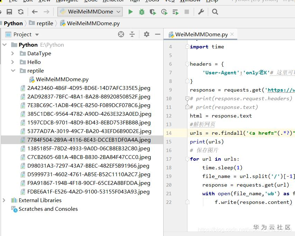Click the Synchronize/reload icon
This screenshot has height=236, width=295.
[21, 12]
